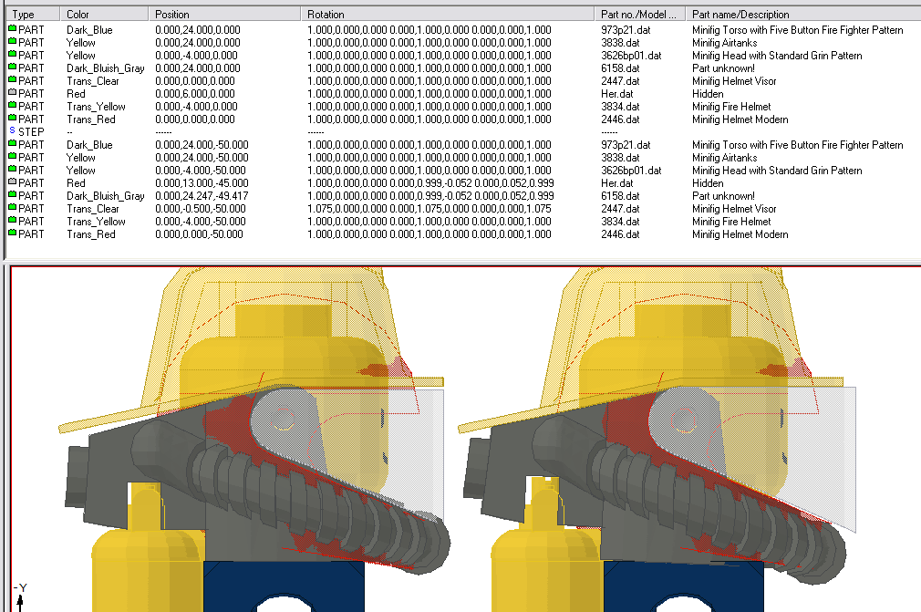This screenshot has height=612, width=921.
Task: Click Minifig Fire Helmet in the row at 0.000,-4.000,0.000
Action: click(x=731, y=107)
